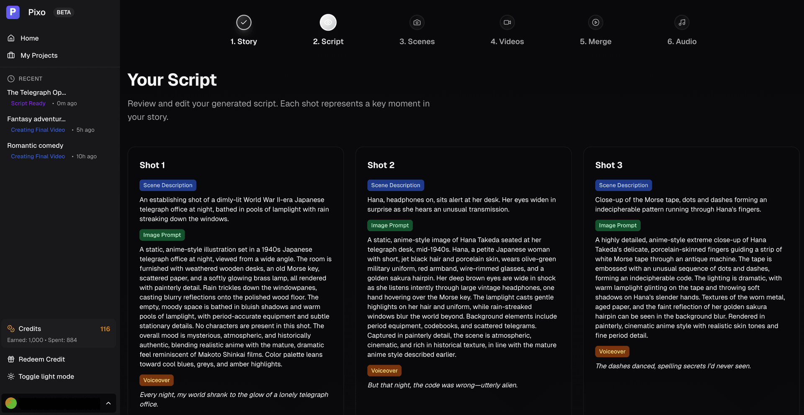Click Shot 3 Image Prompt tag

coord(618,225)
